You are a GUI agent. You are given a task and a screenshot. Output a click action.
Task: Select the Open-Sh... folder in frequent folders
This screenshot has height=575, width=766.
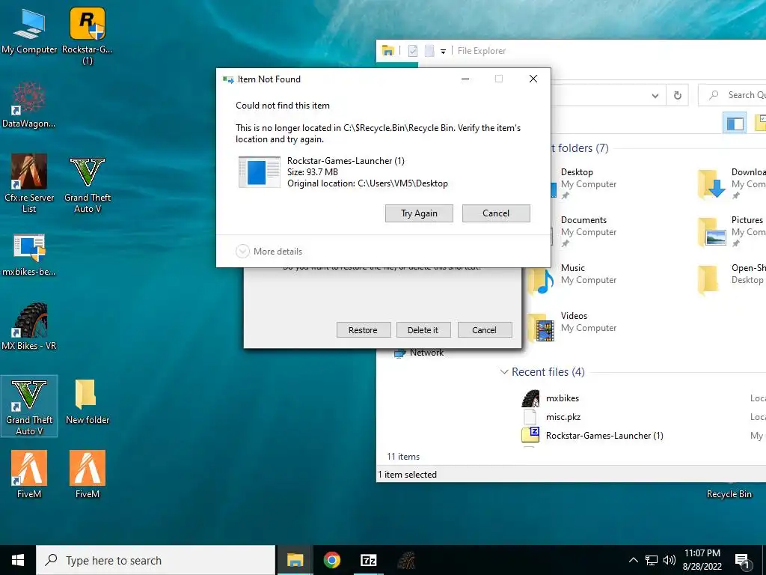(x=732, y=280)
